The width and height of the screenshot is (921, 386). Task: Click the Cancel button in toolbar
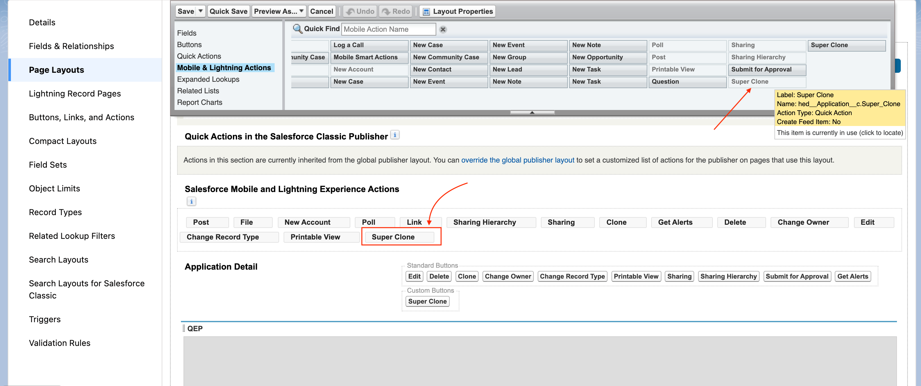click(x=321, y=11)
